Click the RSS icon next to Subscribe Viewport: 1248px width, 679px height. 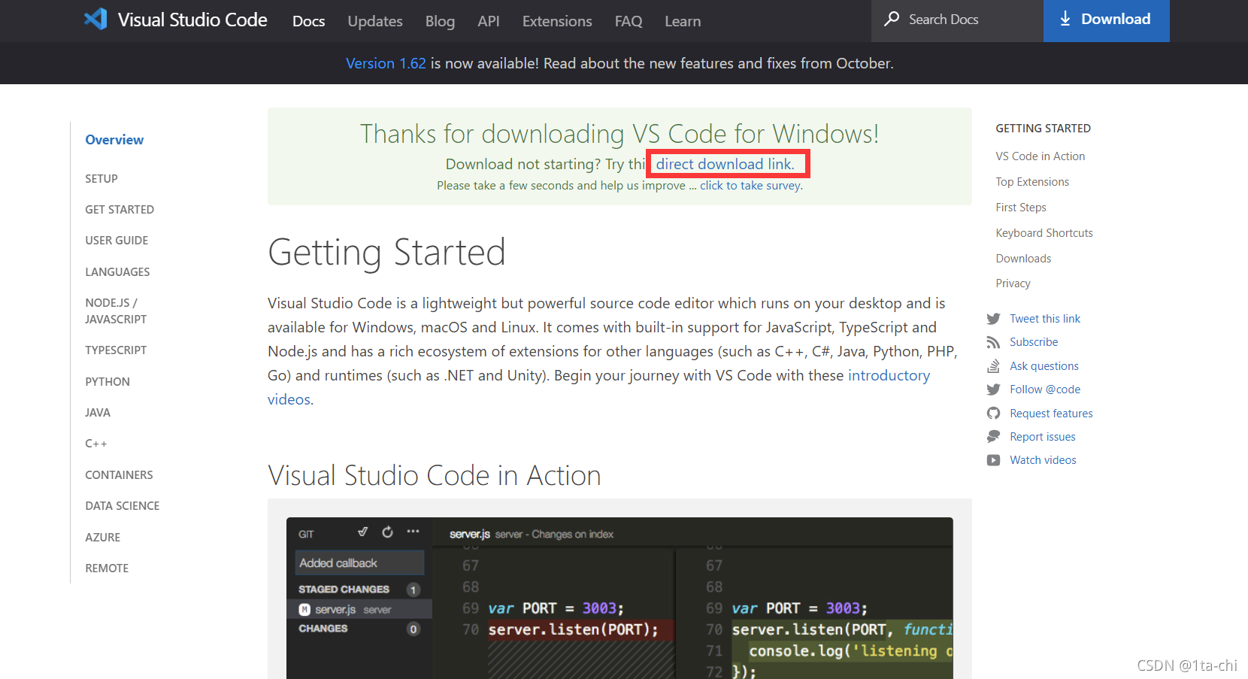tap(993, 342)
